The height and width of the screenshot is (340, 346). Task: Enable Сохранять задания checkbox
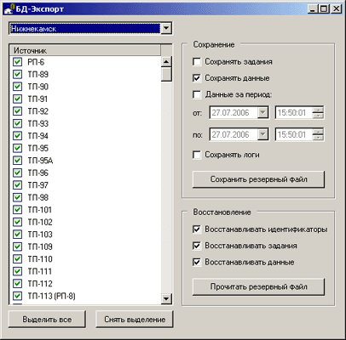coord(197,61)
